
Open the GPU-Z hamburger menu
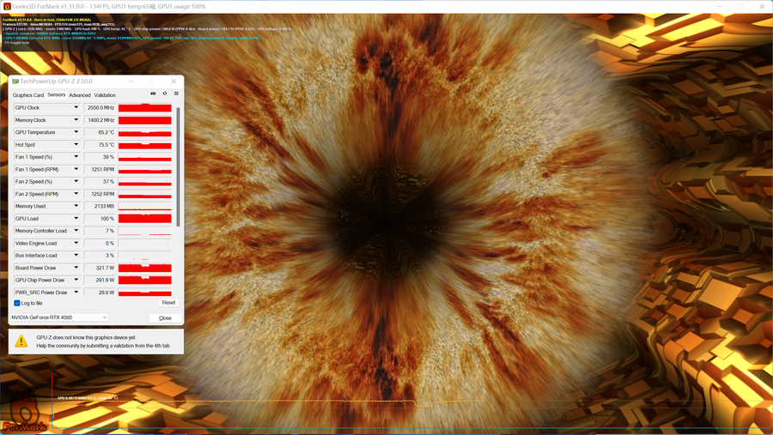click(176, 94)
